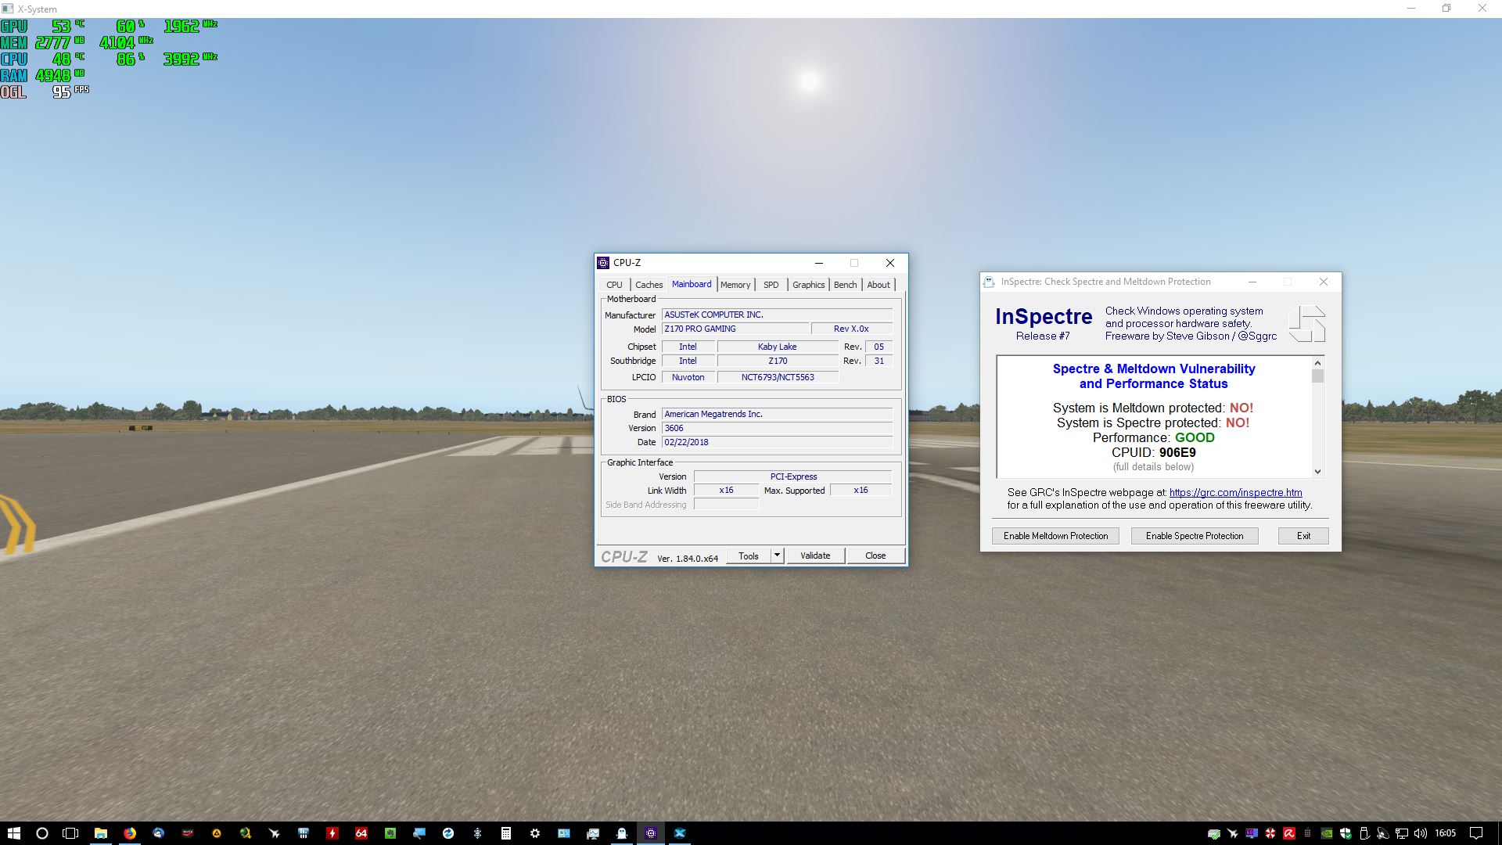Click the Avira antivirus tray icon
Viewport: 1502px width, 845px height.
(x=1289, y=833)
